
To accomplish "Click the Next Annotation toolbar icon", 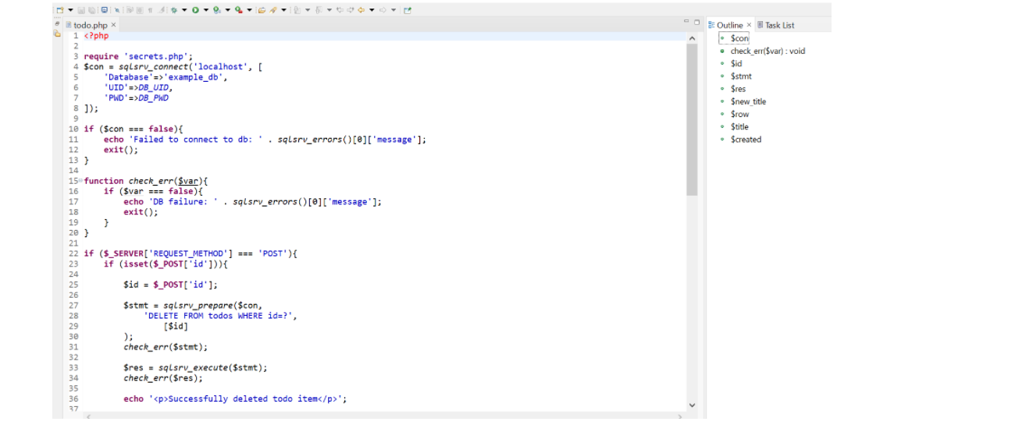I will [x=297, y=10].
